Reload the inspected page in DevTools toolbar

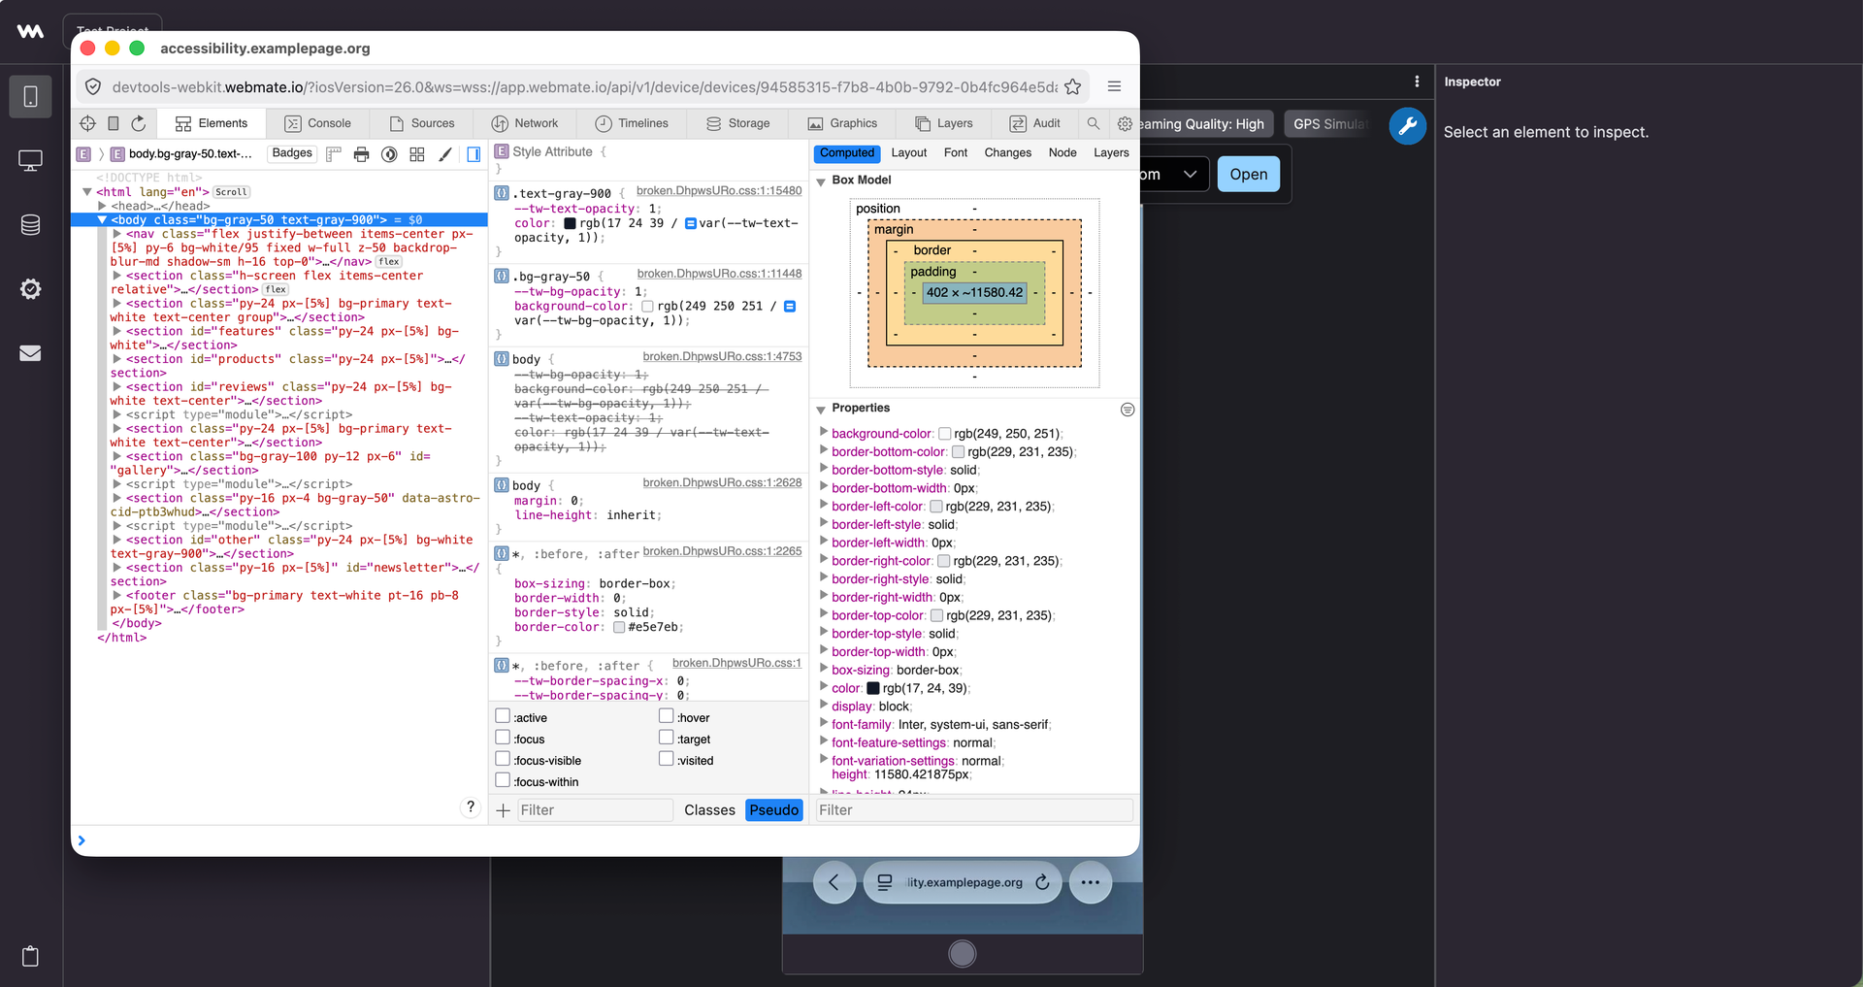pyautogui.click(x=139, y=123)
